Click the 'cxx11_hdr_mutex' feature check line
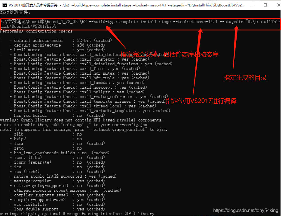 pyautogui.click(x=79, y=73)
